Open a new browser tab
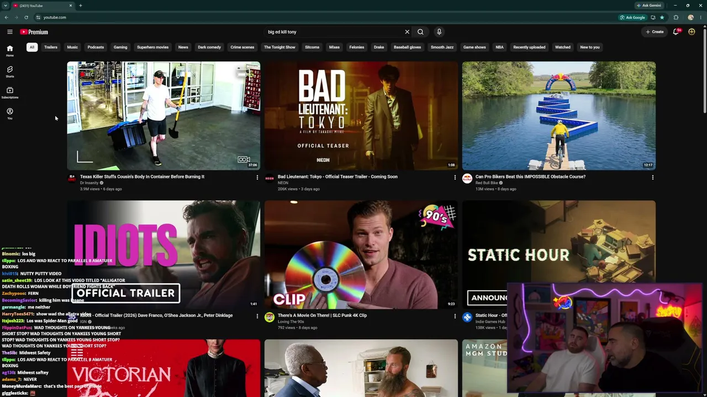 pos(81,6)
